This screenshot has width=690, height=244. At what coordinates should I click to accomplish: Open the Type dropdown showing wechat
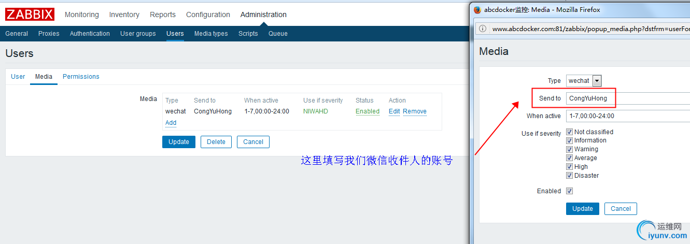click(x=584, y=81)
